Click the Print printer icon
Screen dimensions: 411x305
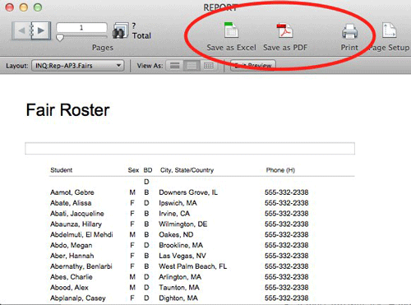click(x=349, y=31)
